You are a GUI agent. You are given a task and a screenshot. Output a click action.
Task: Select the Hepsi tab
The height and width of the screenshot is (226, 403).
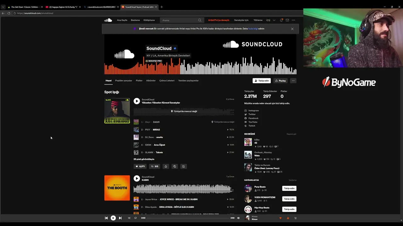coord(108,81)
